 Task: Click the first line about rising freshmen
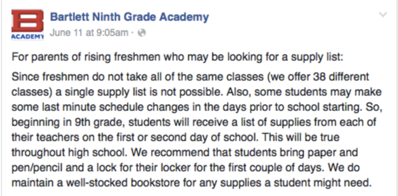(178, 58)
